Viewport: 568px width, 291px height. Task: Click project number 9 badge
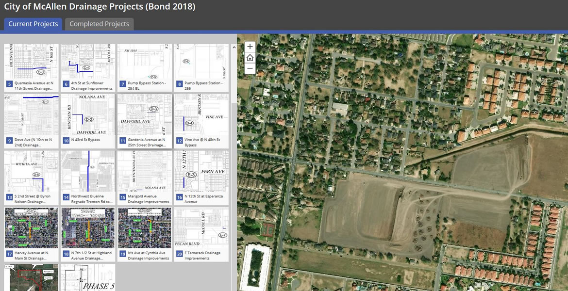[x=9, y=141]
